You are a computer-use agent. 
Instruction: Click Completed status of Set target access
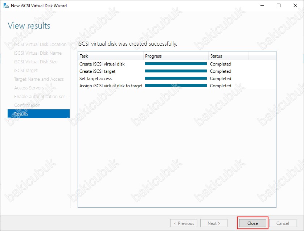(x=221, y=78)
